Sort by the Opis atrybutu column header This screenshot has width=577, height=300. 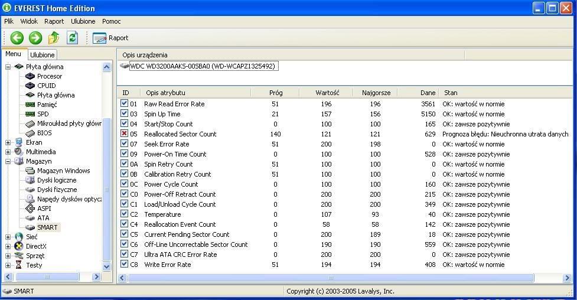click(195, 93)
